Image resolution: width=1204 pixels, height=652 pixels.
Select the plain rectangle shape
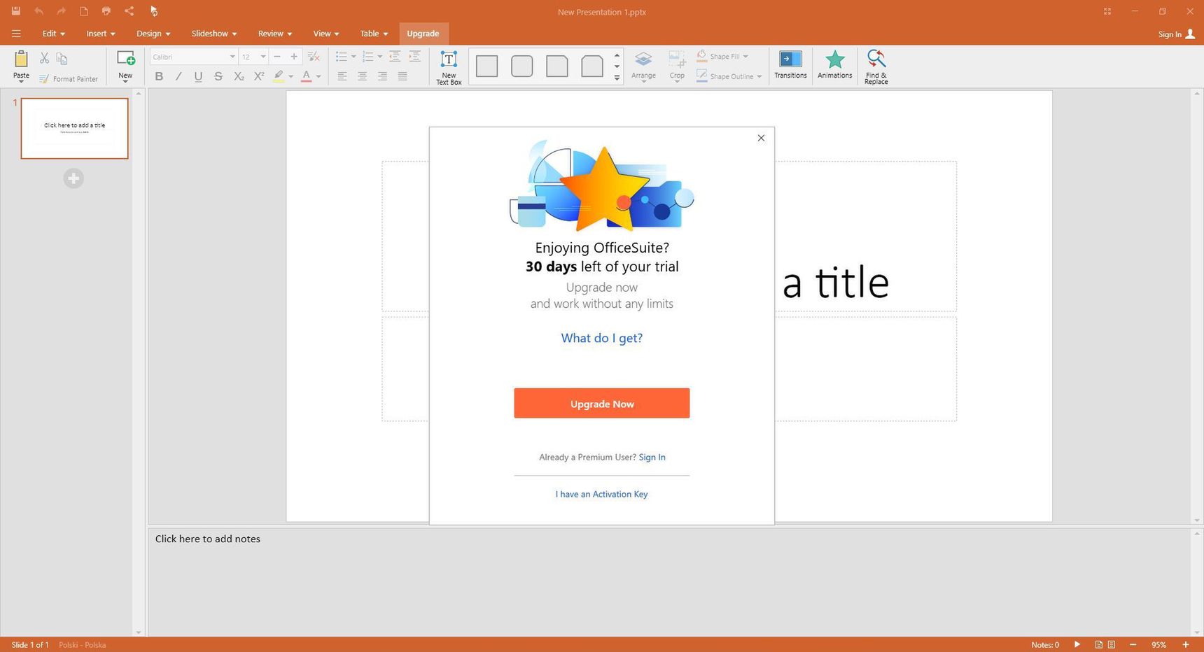click(x=486, y=66)
